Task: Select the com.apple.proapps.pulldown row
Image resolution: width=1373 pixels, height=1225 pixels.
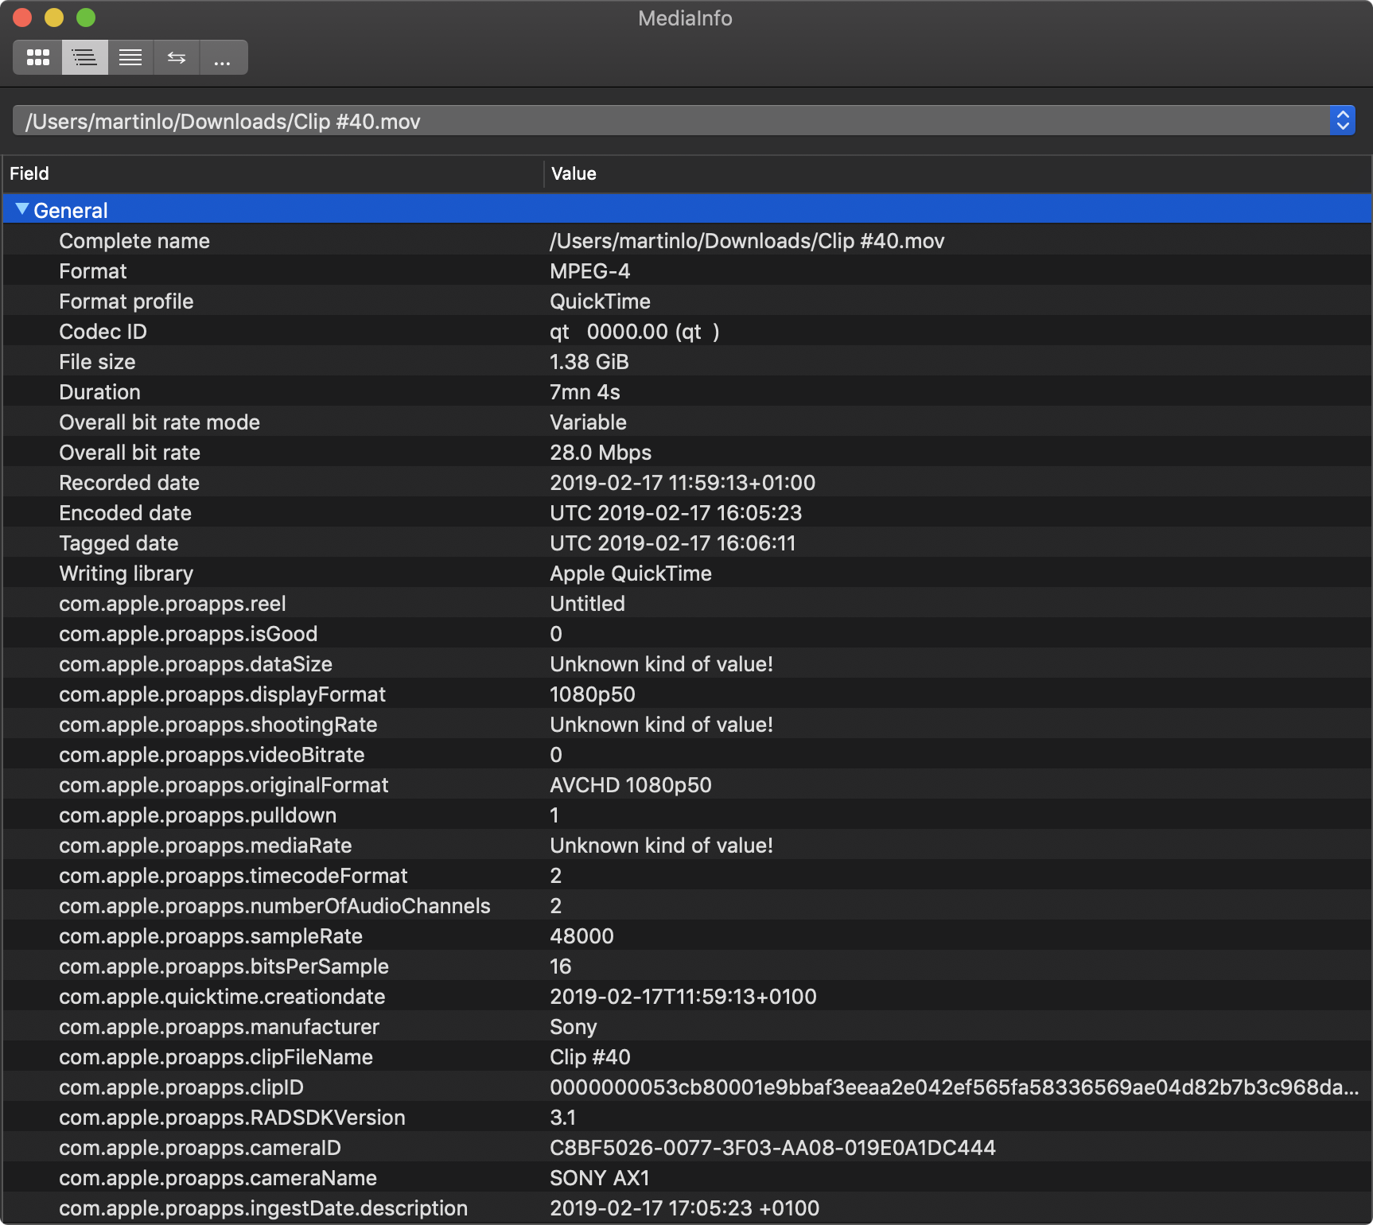Action: point(686,815)
